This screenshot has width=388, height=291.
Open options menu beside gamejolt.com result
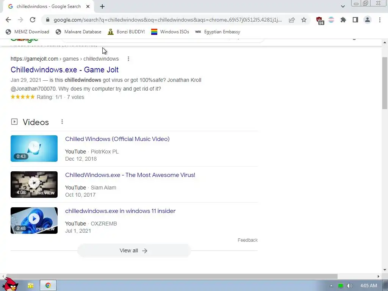(128, 59)
